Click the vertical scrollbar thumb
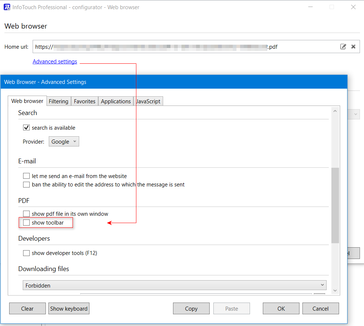 click(x=335, y=205)
